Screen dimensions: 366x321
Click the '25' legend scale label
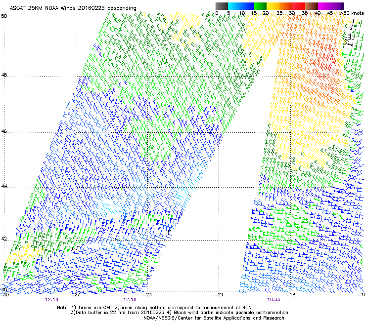point(279,13)
